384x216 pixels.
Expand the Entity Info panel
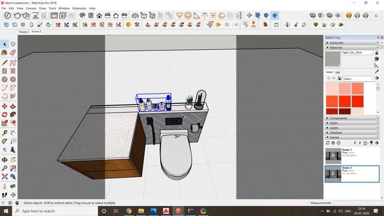pyautogui.click(x=352, y=43)
